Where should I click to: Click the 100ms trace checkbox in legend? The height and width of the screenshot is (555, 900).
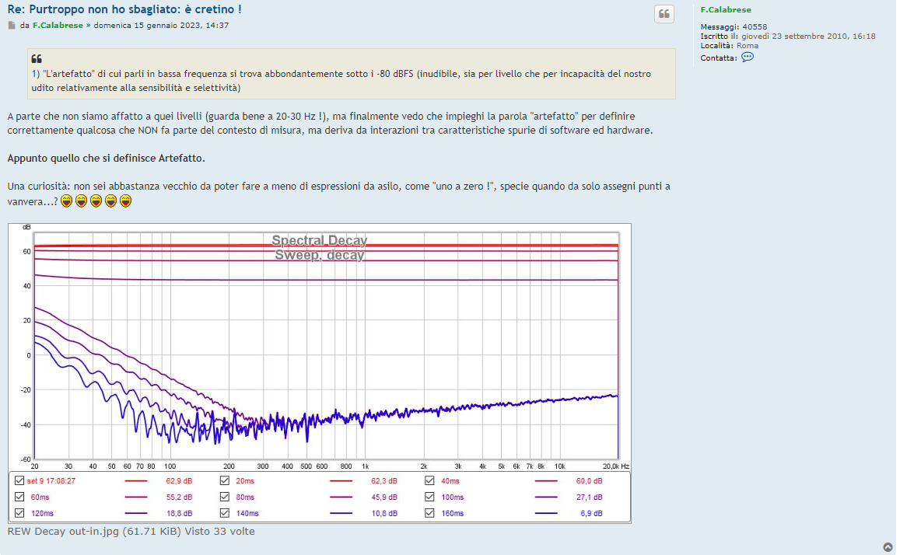[429, 497]
